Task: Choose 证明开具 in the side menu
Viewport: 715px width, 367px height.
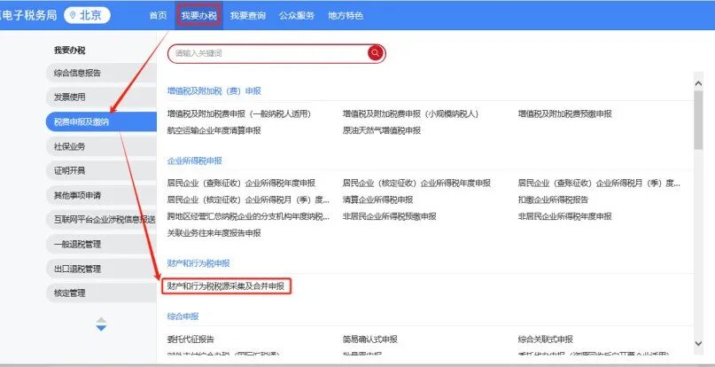Action: (70, 170)
